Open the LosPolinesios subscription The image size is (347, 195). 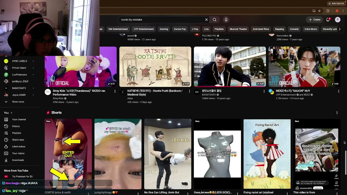point(19,75)
